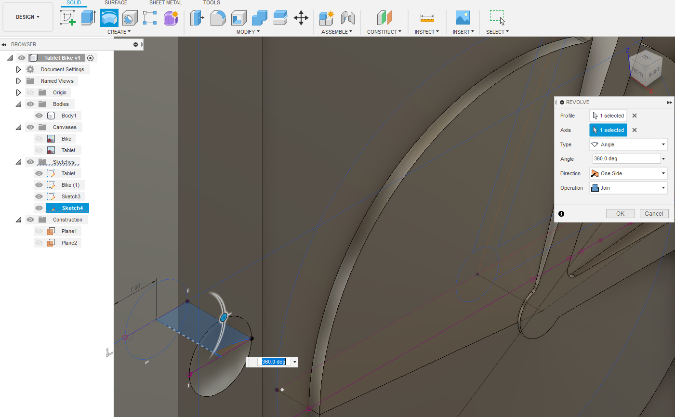Select the Rectangular Pattern tool

(150, 18)
